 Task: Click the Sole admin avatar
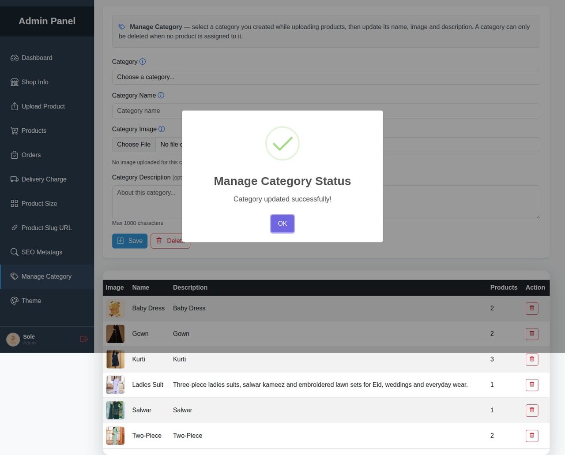[13, 339]
